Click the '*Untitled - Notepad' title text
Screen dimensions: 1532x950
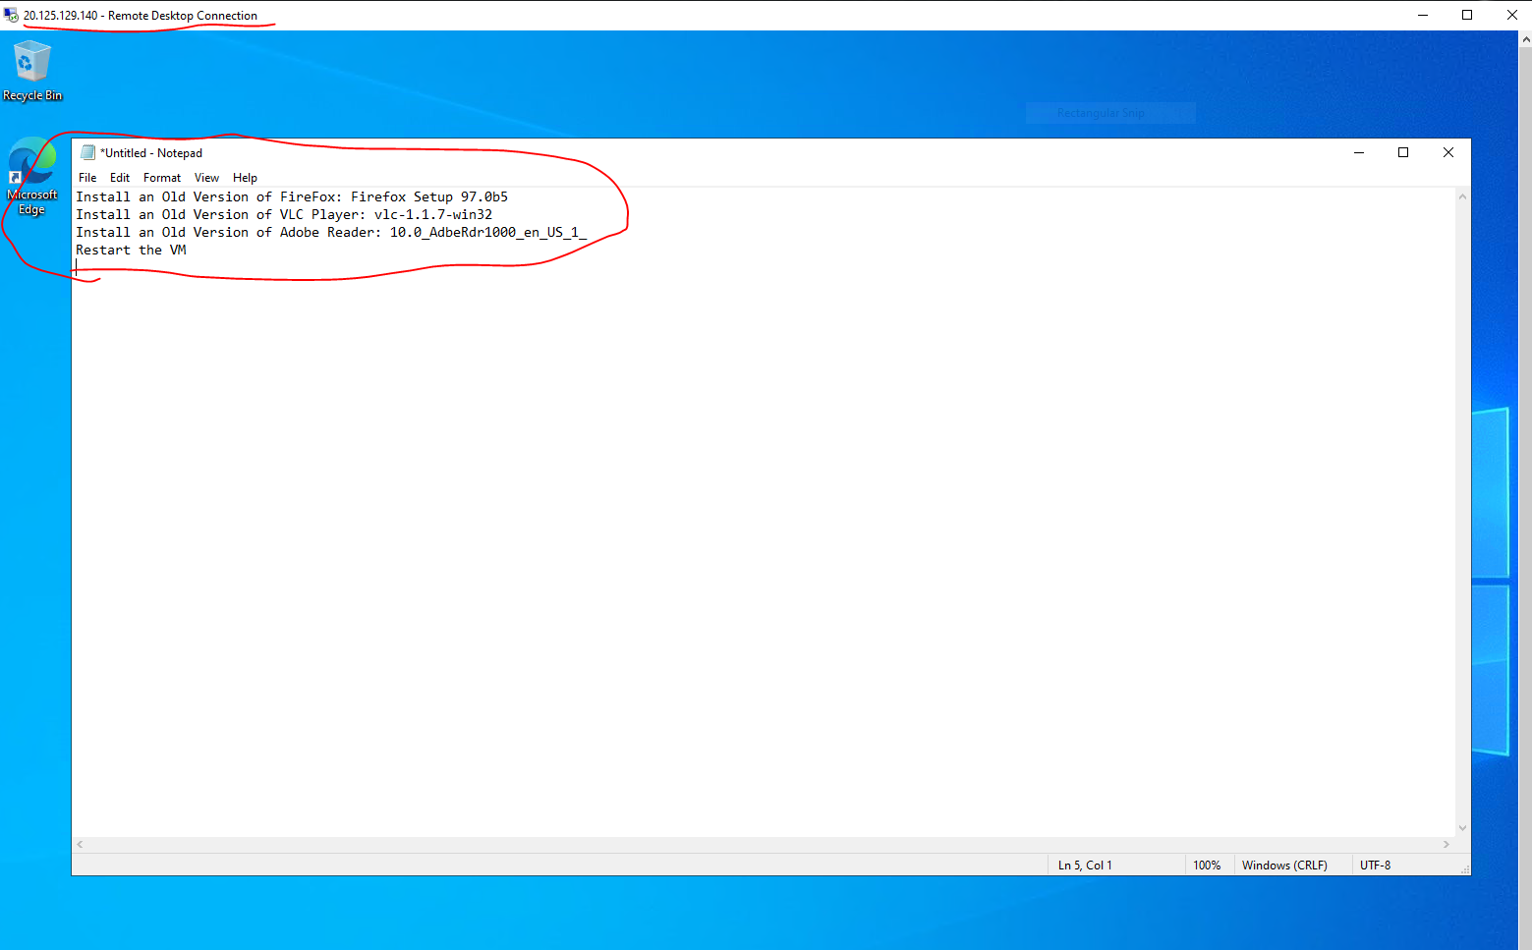click(151, 153)
